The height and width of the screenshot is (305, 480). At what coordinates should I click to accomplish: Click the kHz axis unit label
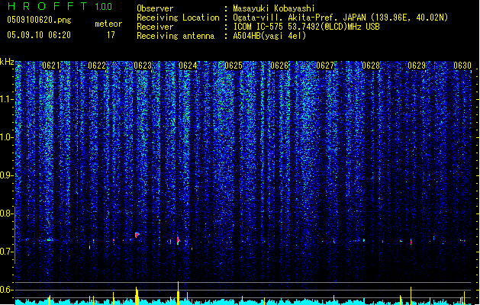tap(7, 62)
